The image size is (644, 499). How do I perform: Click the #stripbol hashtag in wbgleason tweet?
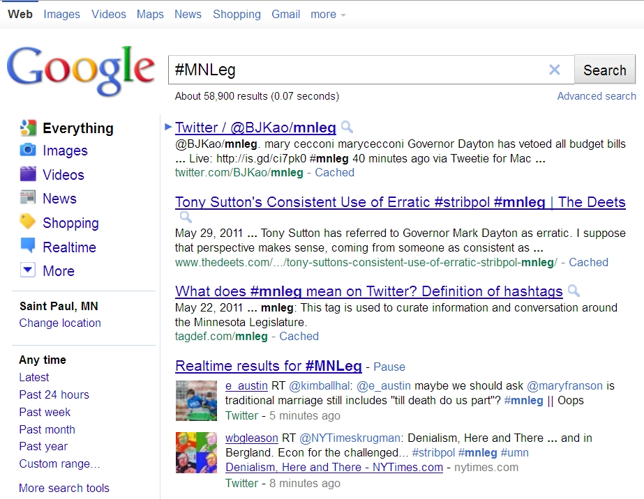pyautogui.click(x=434, y=452)
